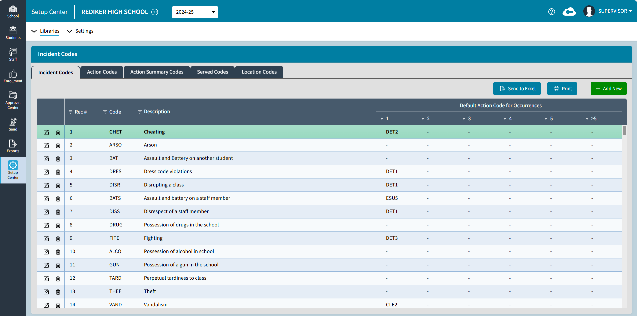Switch to the Action Codes tab

click(x=102, y=72)
